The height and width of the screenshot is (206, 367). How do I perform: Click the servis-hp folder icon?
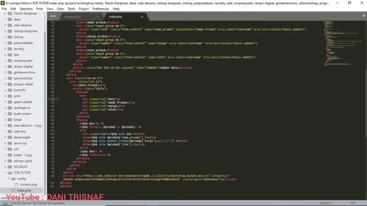pos(10,143)
